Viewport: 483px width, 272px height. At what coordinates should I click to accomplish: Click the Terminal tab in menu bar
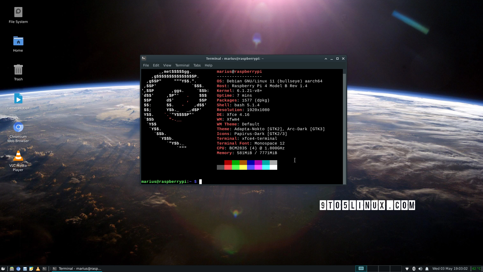pyautogui.click(x=182, y=65)
